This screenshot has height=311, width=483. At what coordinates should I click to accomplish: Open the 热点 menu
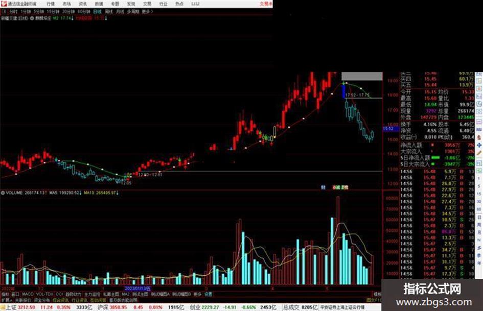click(179, 4)
